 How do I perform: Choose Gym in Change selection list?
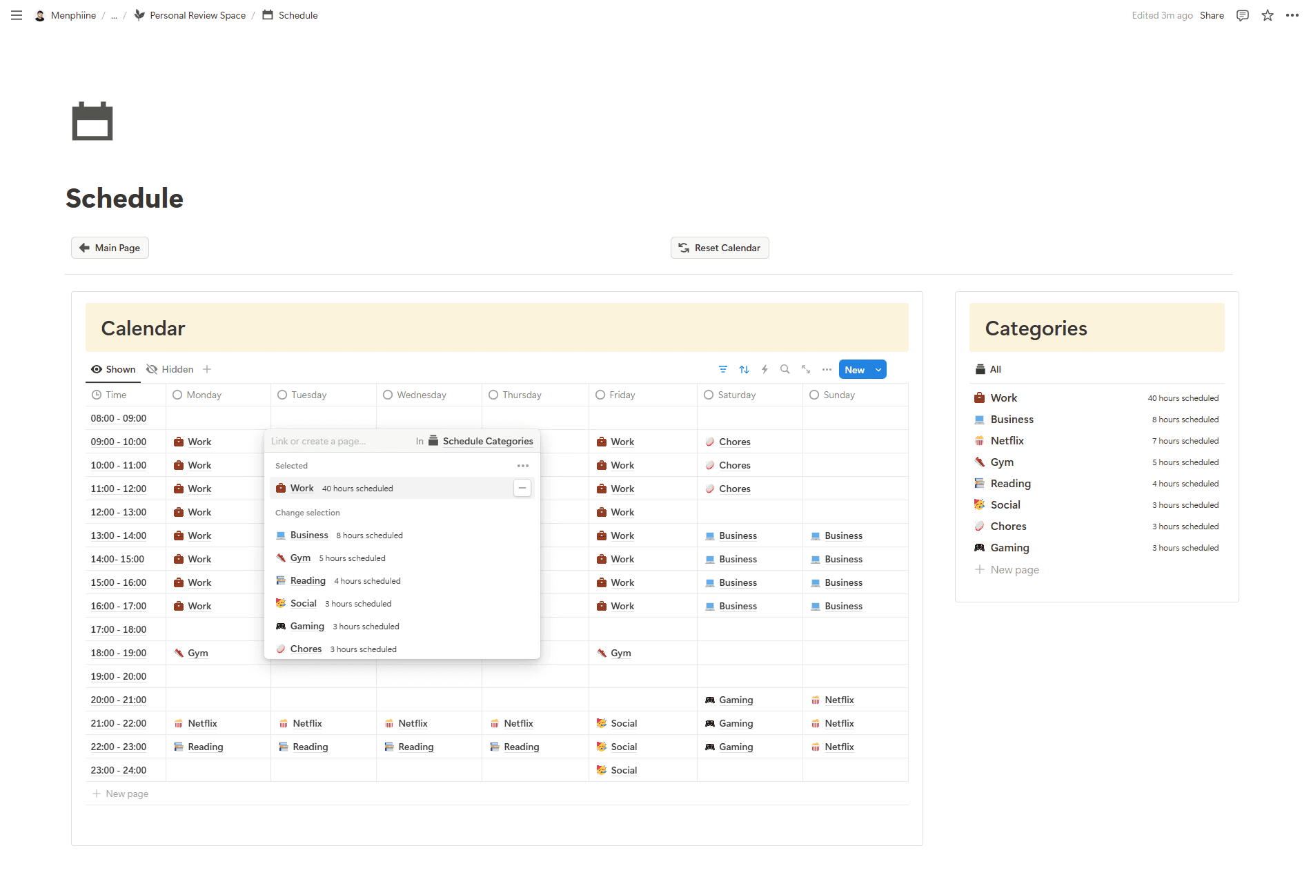click(x=402, y=558)
